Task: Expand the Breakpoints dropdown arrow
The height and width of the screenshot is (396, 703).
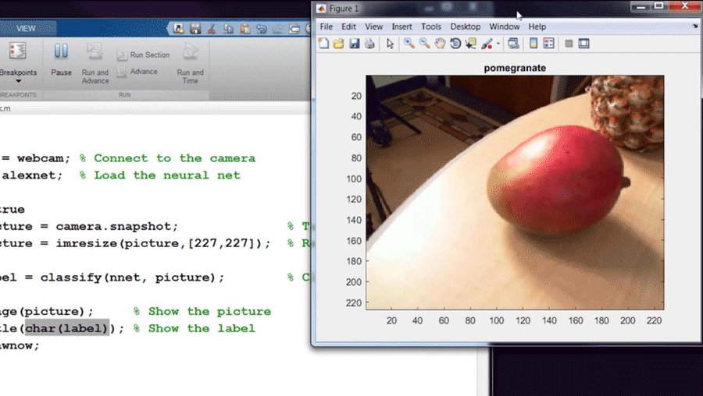Action: tap(18, 80)
